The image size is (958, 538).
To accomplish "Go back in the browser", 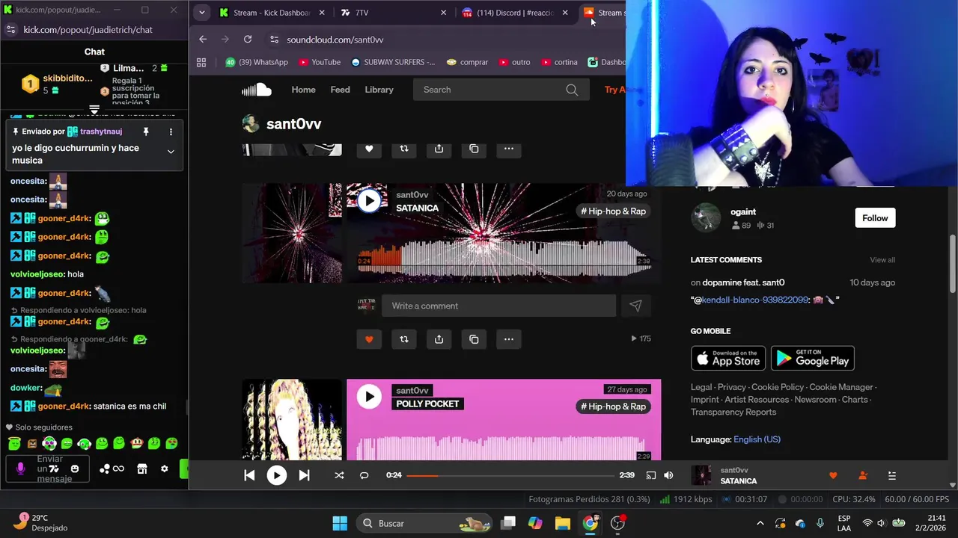I will point(203,40).
